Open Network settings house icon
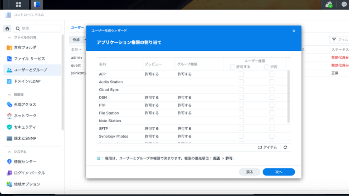This screenshot has width=349, height=196. (10, 116)
